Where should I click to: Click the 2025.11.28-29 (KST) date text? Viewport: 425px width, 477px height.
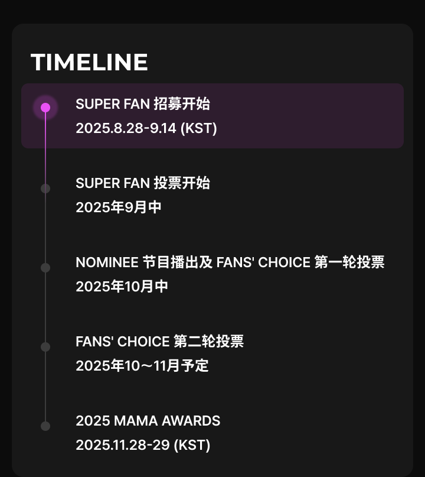[x=143, y=445]
